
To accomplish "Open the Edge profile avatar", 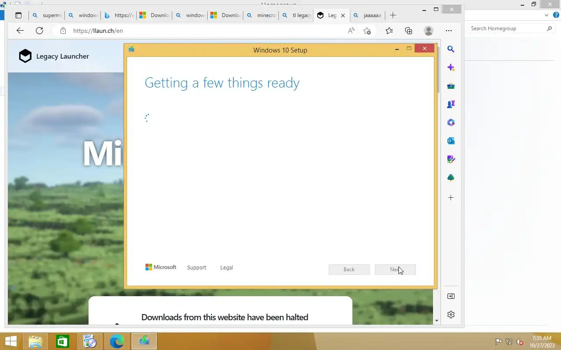I will pyautogui.click(x=429, y=31).
